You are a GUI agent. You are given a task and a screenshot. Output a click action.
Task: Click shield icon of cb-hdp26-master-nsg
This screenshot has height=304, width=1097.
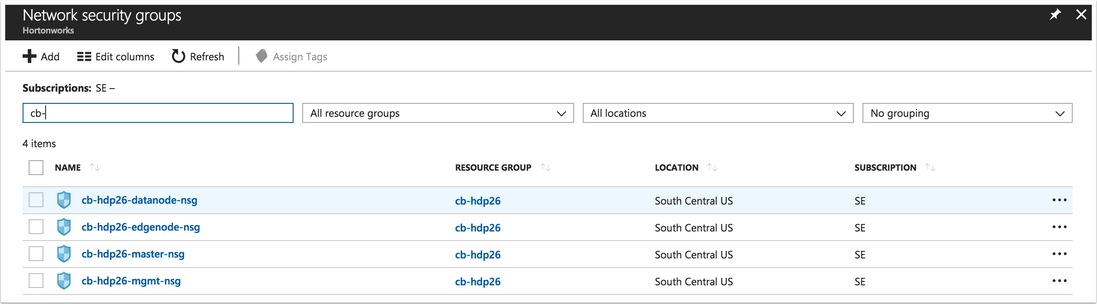tap(64, 254)
